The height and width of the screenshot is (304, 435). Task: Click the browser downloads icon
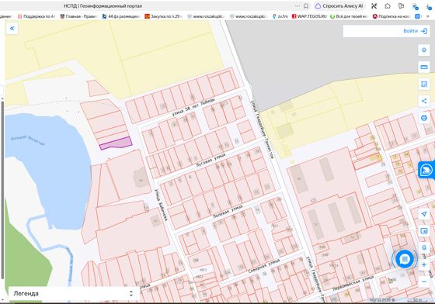429,7
